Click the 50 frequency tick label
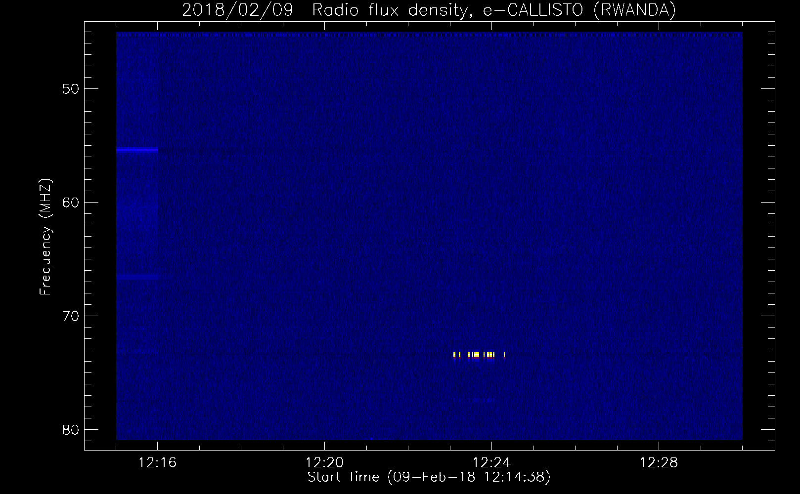The image size is (800, 494). point(72,89)
